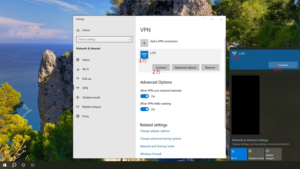This screenshot has width=300, height=169.
Task: Open the Windows Start menu
Action: tap(4, 165)
